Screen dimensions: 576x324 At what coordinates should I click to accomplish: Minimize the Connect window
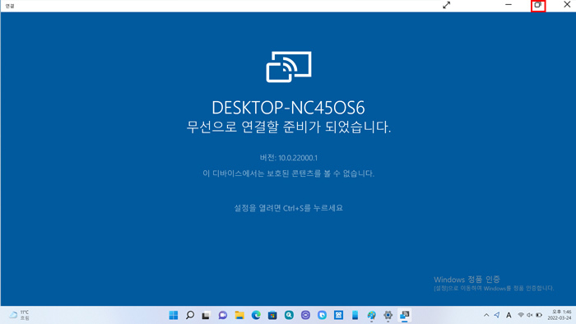pyautogui.click(x=509, y=5)
